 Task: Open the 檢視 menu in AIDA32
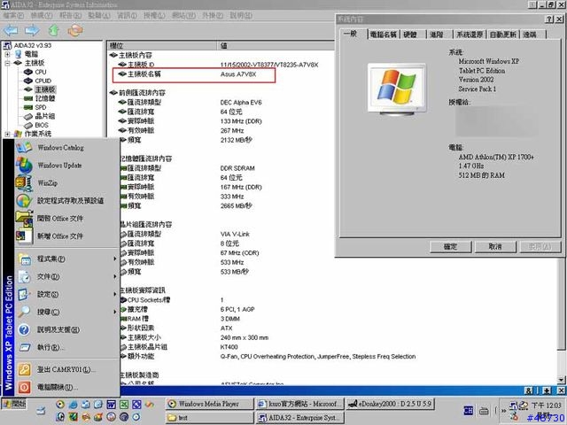point(42,15)
